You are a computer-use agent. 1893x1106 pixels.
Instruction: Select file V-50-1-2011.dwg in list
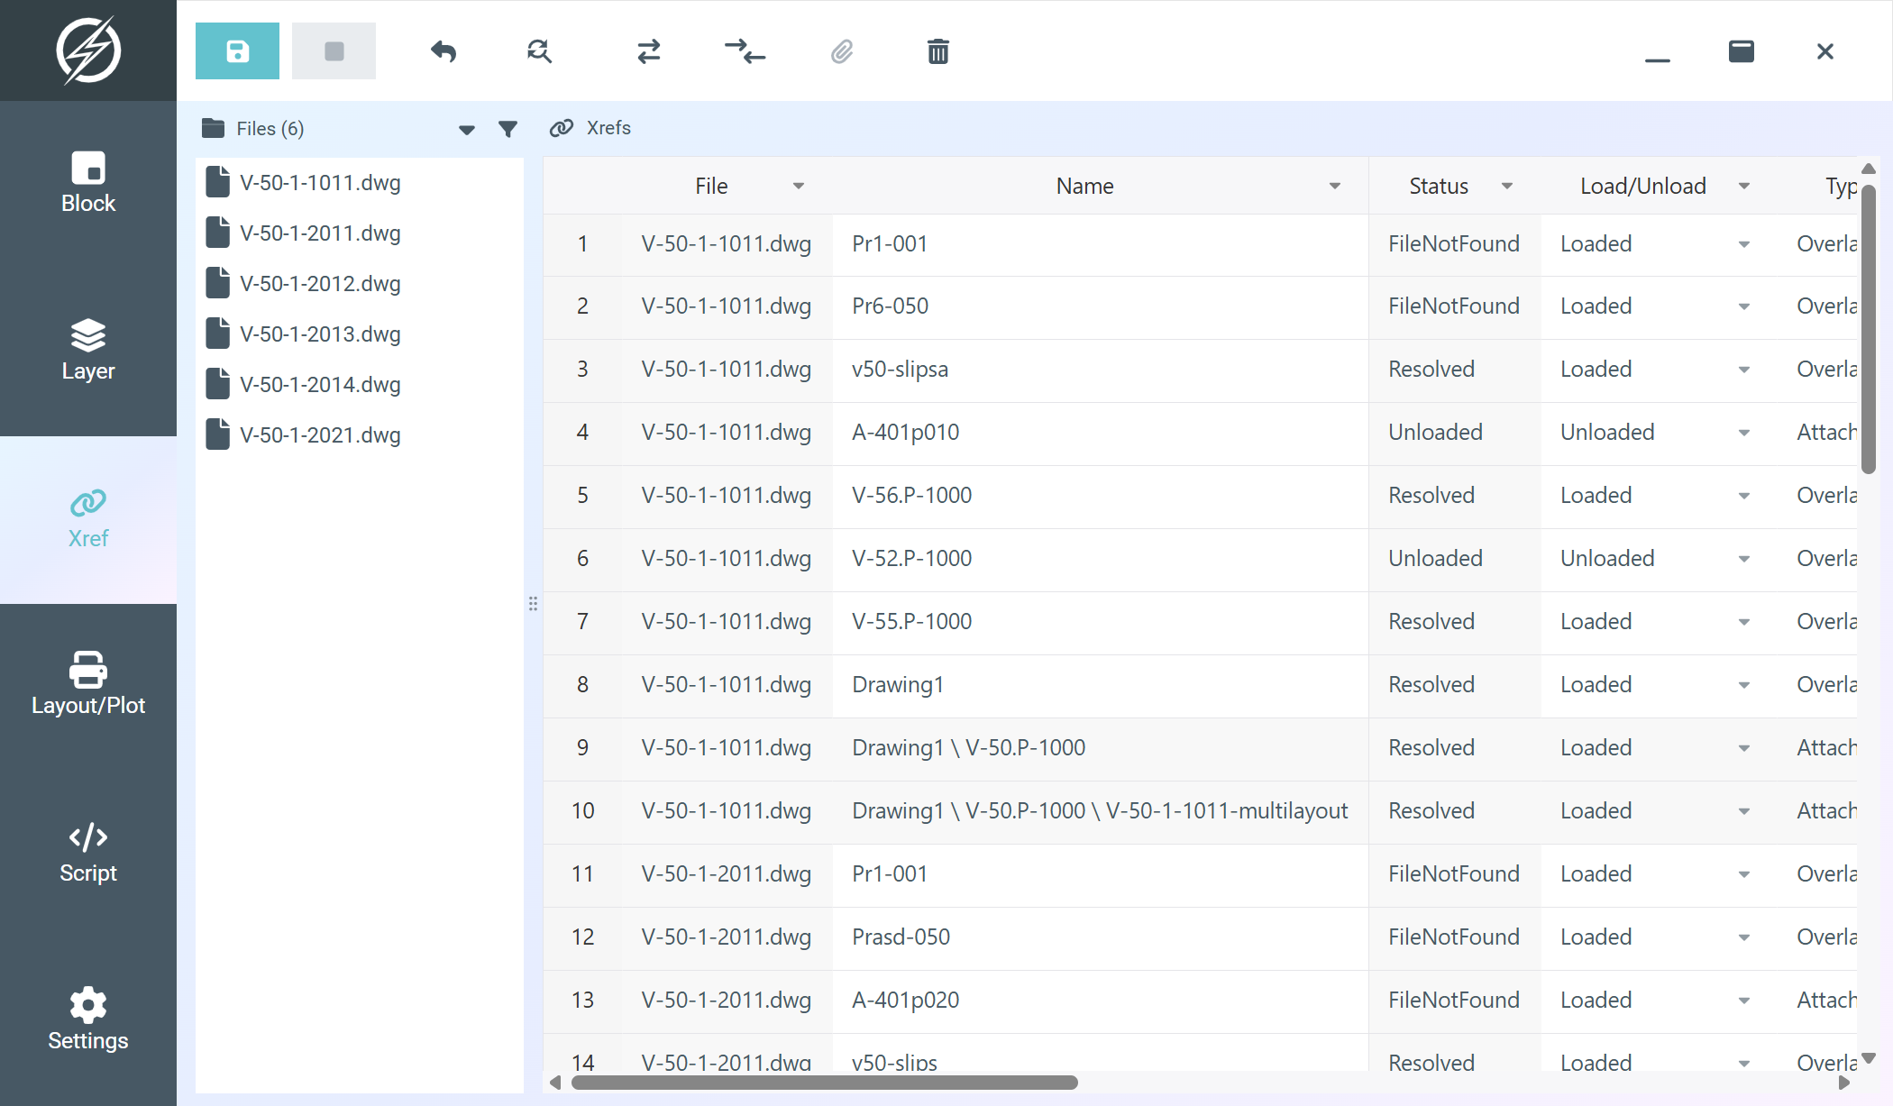tap(360, 233)
